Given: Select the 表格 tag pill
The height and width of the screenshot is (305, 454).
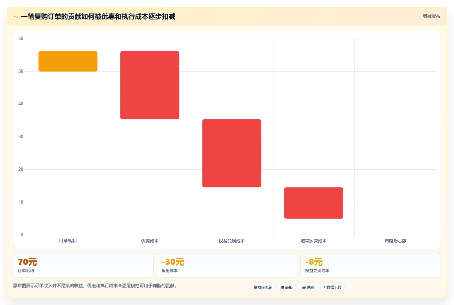Looking at the screenshot, I should (287, 287).
